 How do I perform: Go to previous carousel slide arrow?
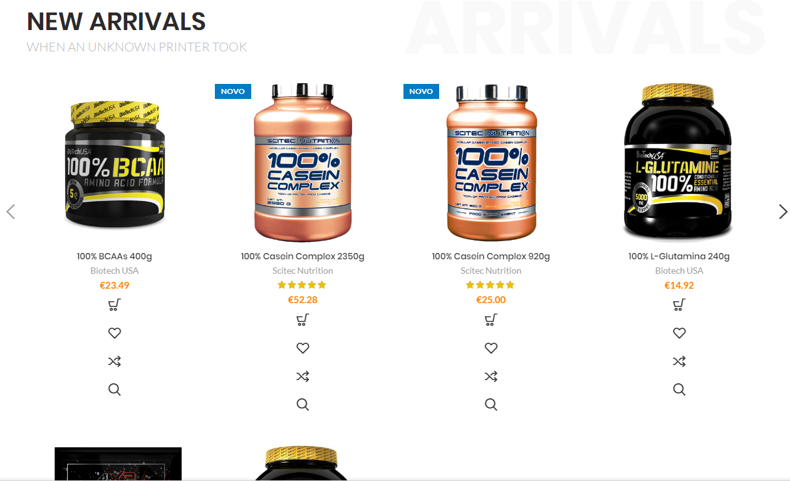pos(11,212)
